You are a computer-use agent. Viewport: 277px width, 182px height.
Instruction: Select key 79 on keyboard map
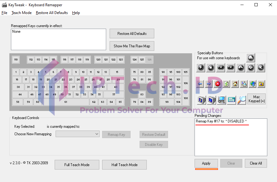(134, 102)
